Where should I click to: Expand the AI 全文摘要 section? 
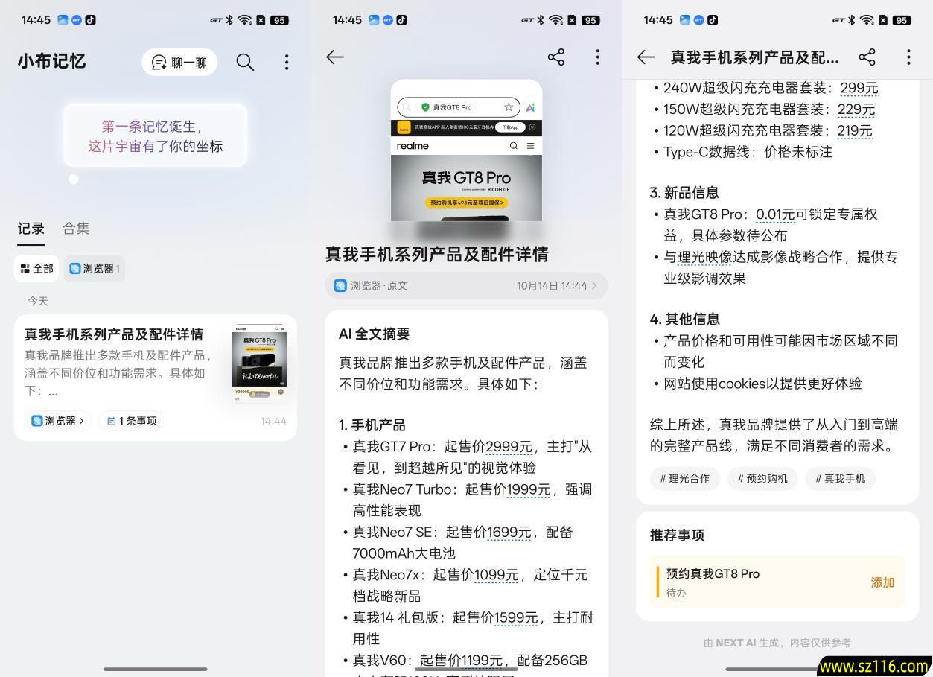coord(374,334)
